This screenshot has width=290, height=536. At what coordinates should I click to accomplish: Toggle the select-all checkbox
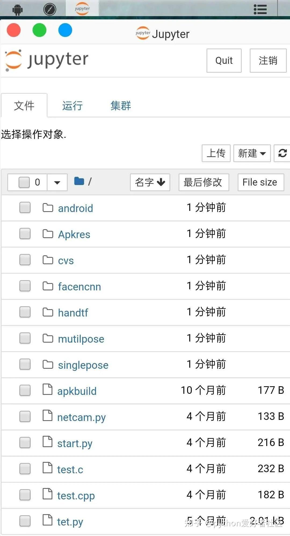click(x=24, y=182)
